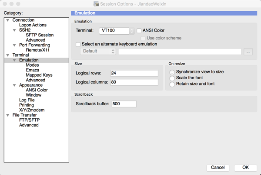The width and height of the screenshot is (261, 175).
Task: Select Synchronize view to size option
Action: tap(173, 72)
